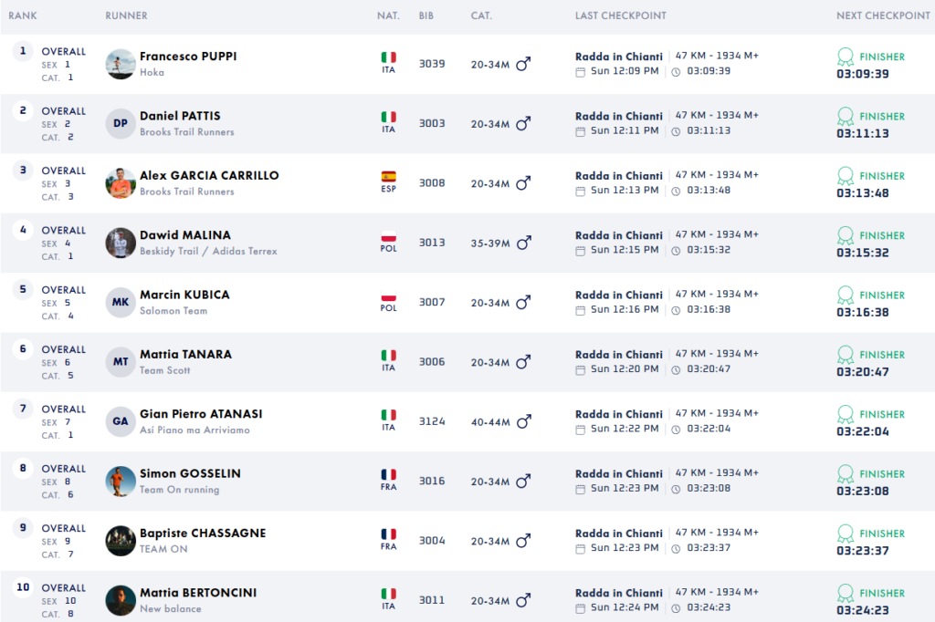Click the calendar icon in Mattia TANARA's row
Viewport: 935px width, 622px height.
pos(581,369)
